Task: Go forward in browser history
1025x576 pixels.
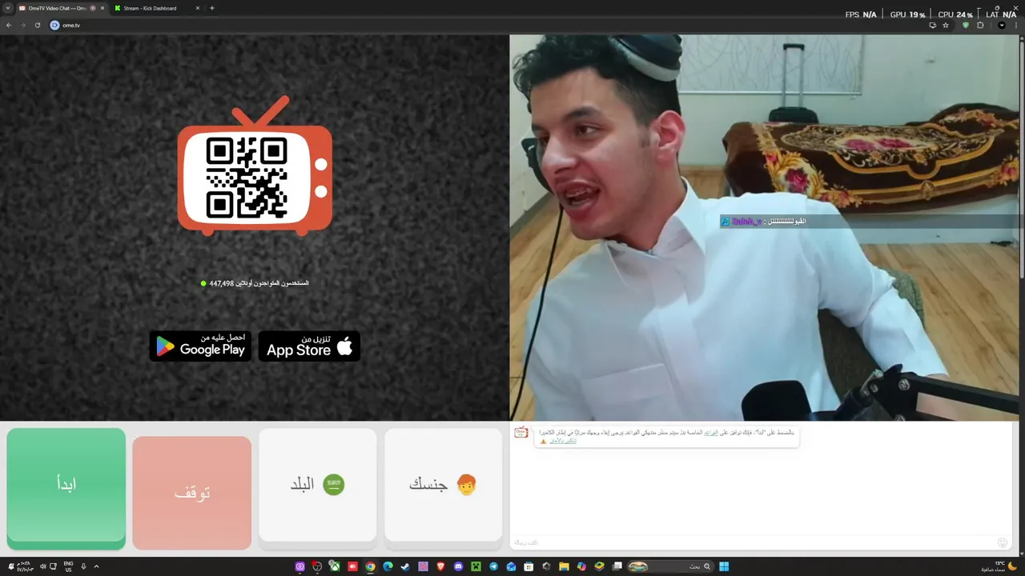Action: pos(23,25)
